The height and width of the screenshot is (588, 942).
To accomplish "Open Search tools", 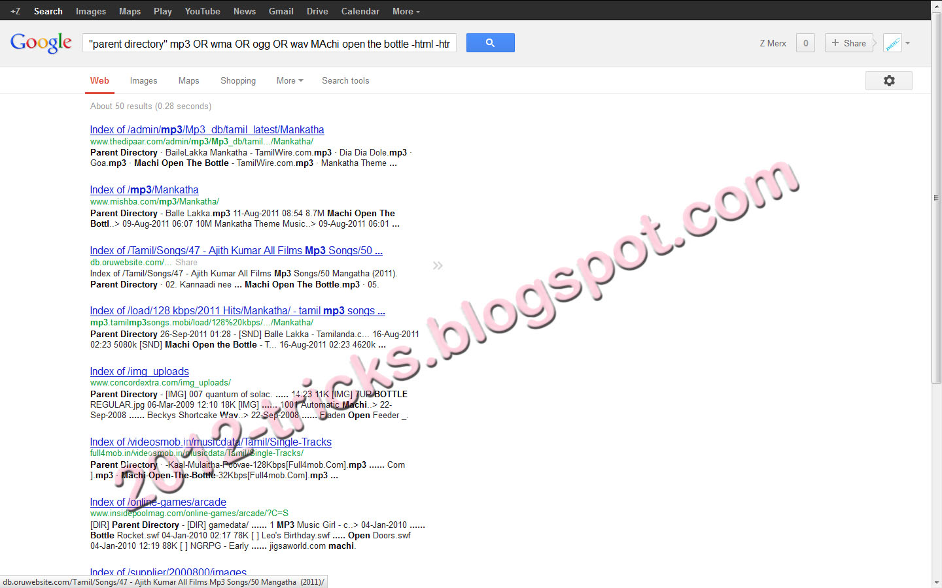I will click(345, 80).
